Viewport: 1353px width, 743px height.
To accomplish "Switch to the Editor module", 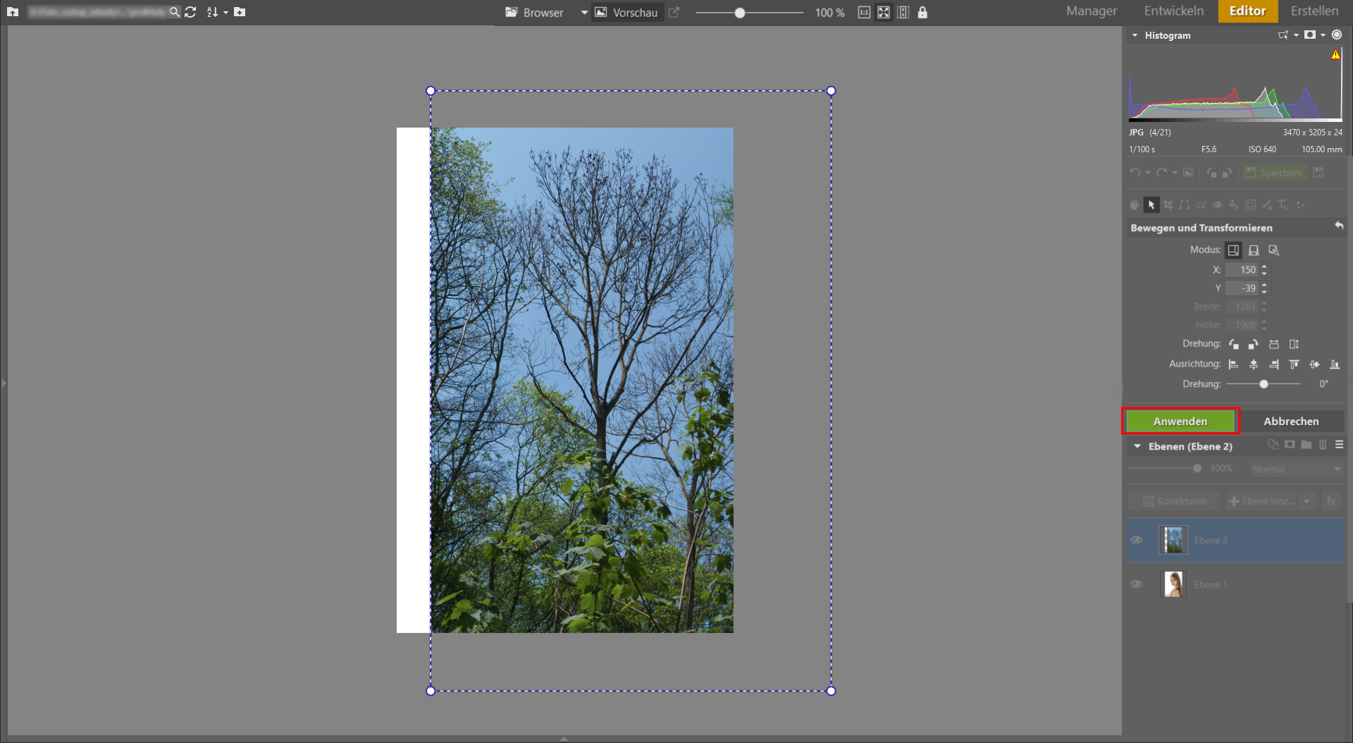I will (x=1247, y=11).
